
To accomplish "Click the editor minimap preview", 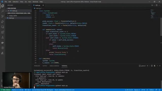I will click(x=153, y=14).
